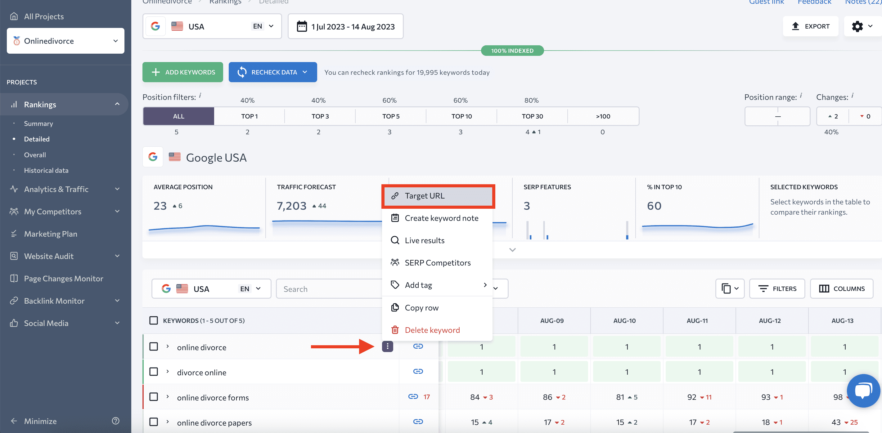The width and height of the screenshot is (882, 433).
Task: Open the COLUMNS button
Action: pos(841,288)
